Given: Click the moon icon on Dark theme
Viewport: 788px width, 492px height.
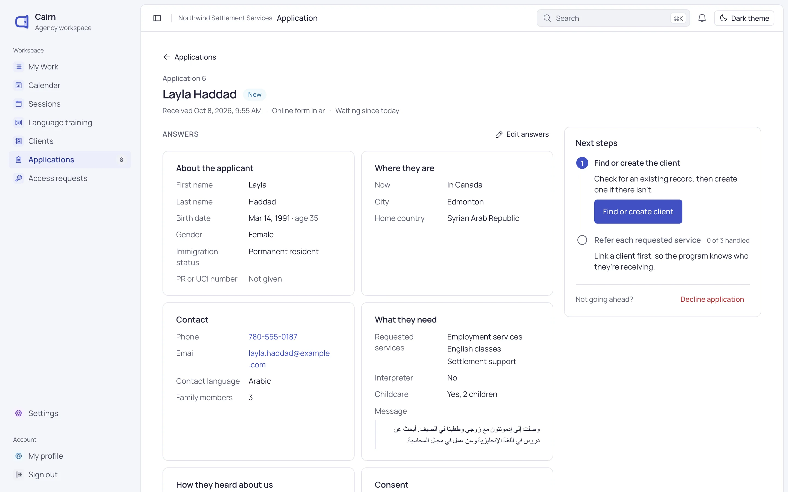Looking at the screenshot, I should tap(723, 18).
